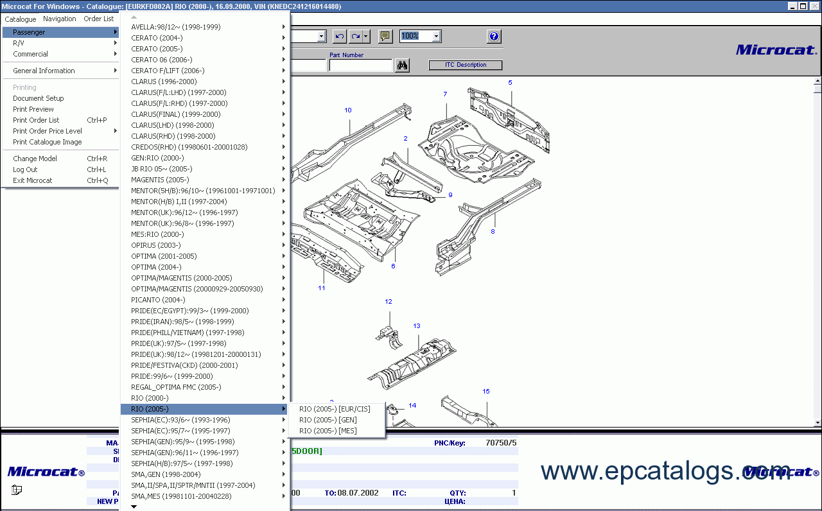Click part callout number 5 in diagram
The width and height of the screenshot is (822, 511).
(x=511, y=83)
